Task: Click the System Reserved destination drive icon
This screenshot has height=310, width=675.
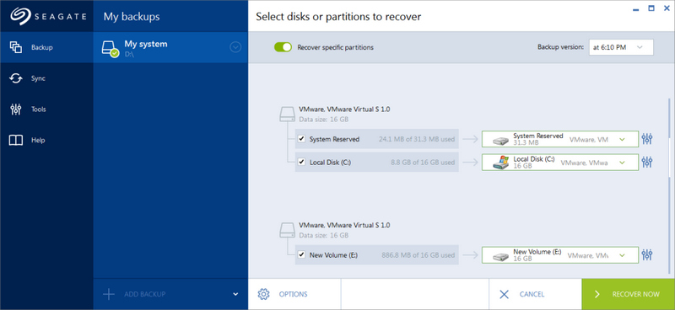Action: (x=500, y=140)
